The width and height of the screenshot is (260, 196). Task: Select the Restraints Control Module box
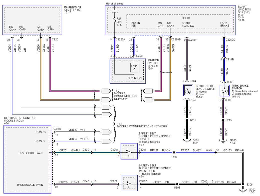[27, 159]
